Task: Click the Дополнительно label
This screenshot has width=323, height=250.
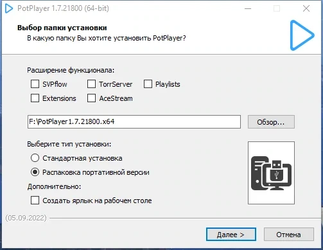Action: tap(54, 186)
